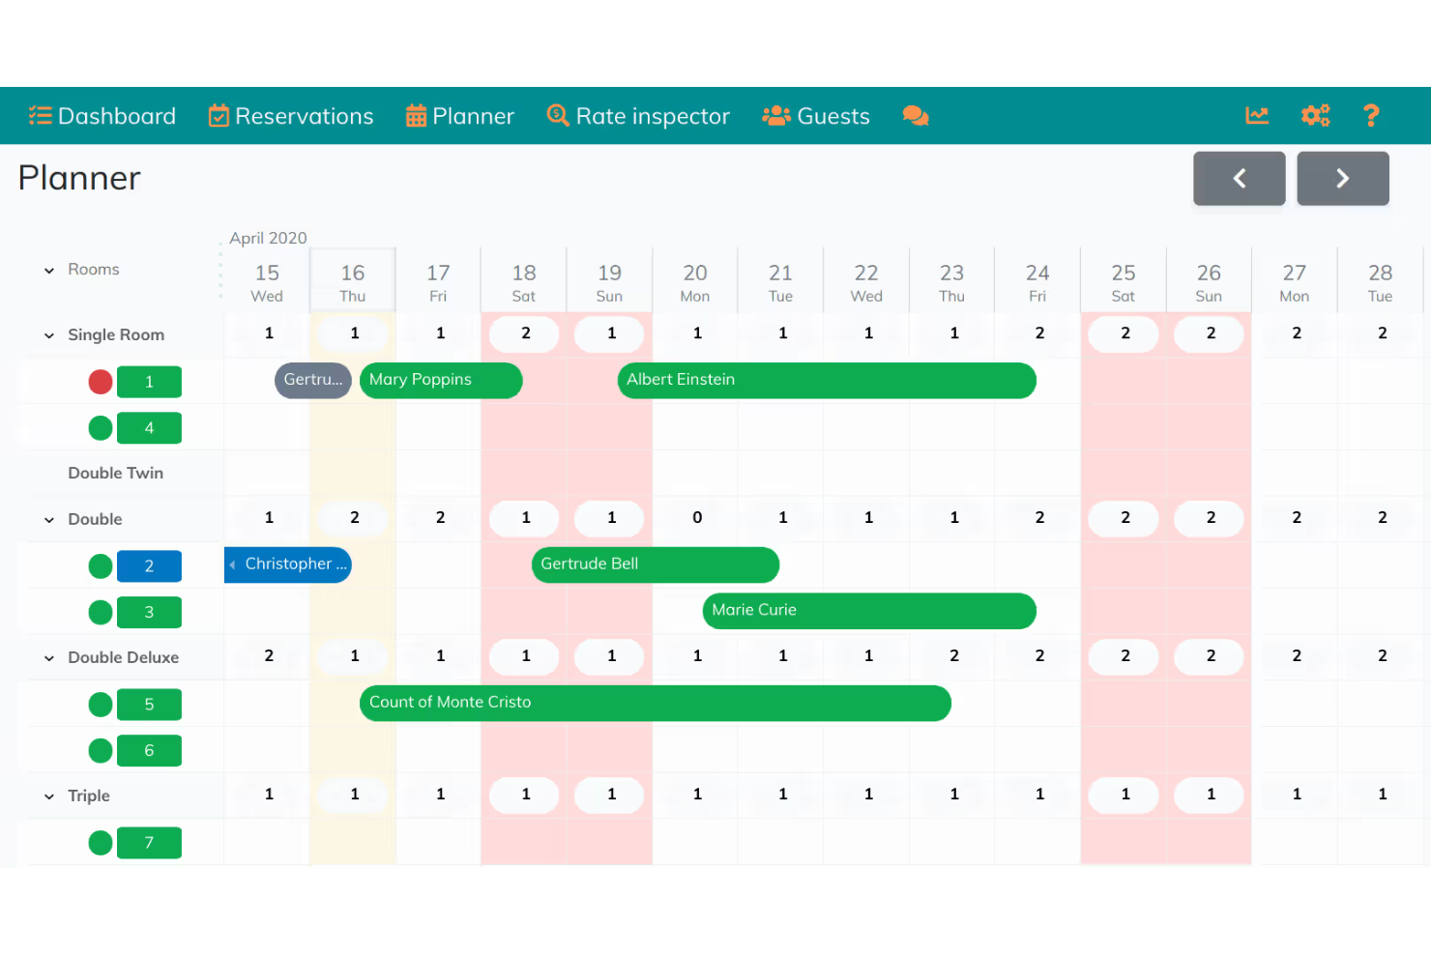Click the Planner calendar grid icon

(x=416, y=116)
